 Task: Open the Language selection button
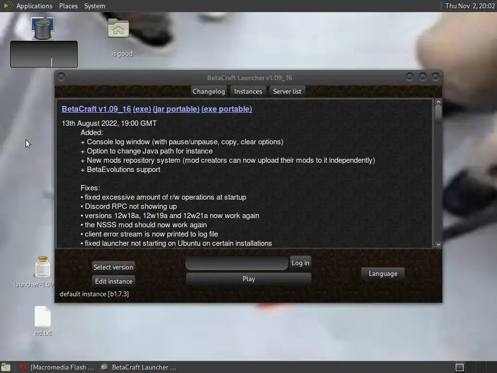tap(383, 273)
